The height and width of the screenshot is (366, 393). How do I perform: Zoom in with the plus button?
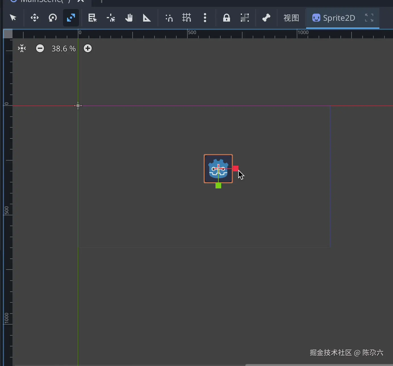click(88, 49)
